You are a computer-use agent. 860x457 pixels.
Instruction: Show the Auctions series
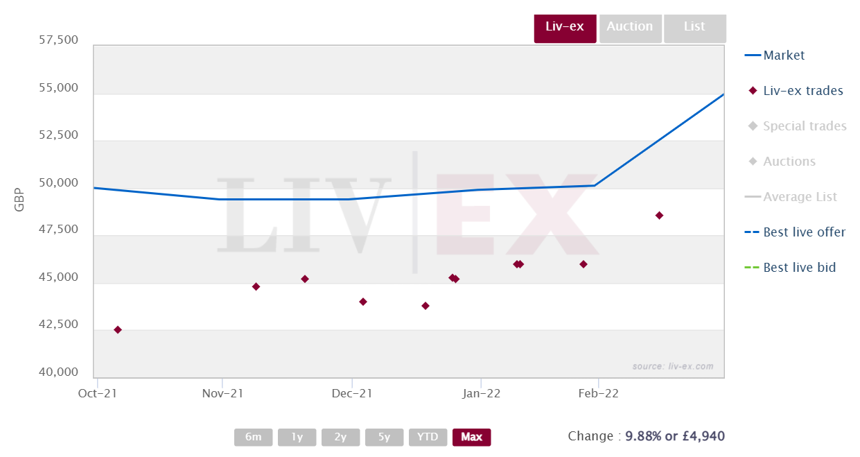(x=782, y=162)
